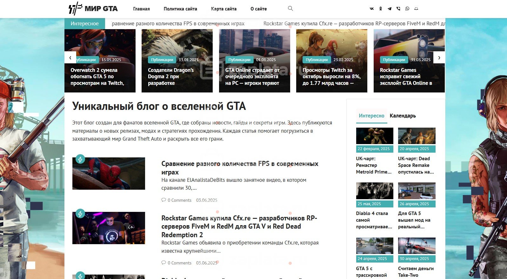Open UK-чарт Metroid Prime sidebar title

point(374,165)
